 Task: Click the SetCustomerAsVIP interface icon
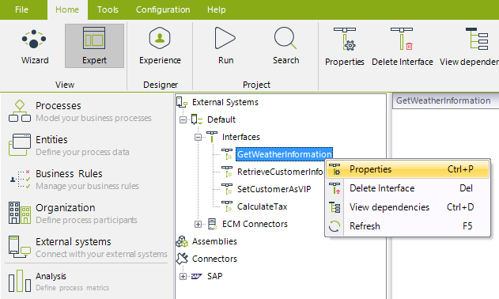click(x=227, y=189)
